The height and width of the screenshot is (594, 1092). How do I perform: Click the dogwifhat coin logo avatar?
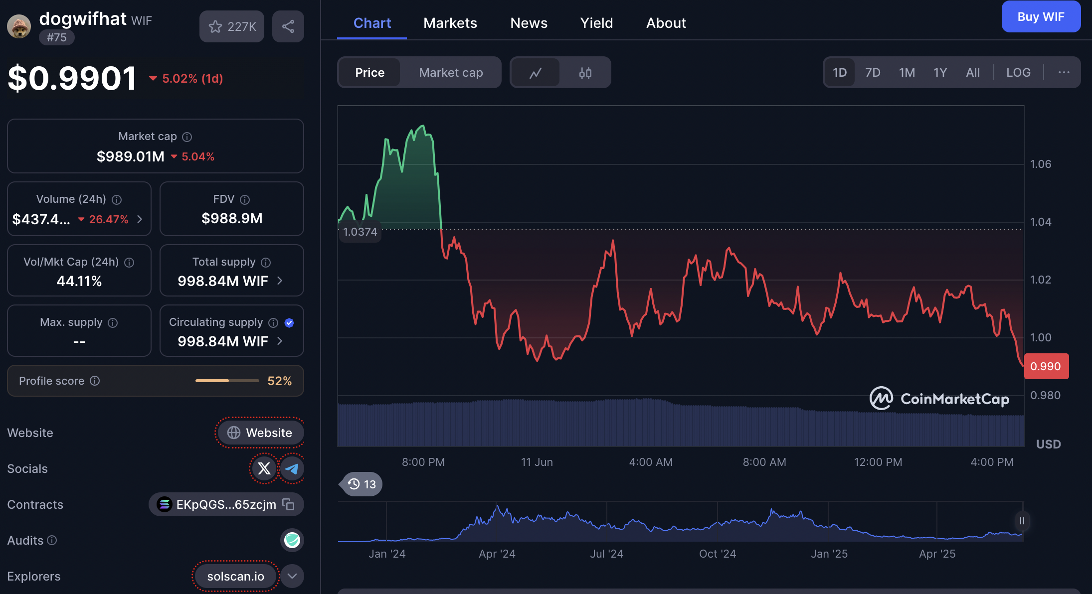tap(19, 26)
